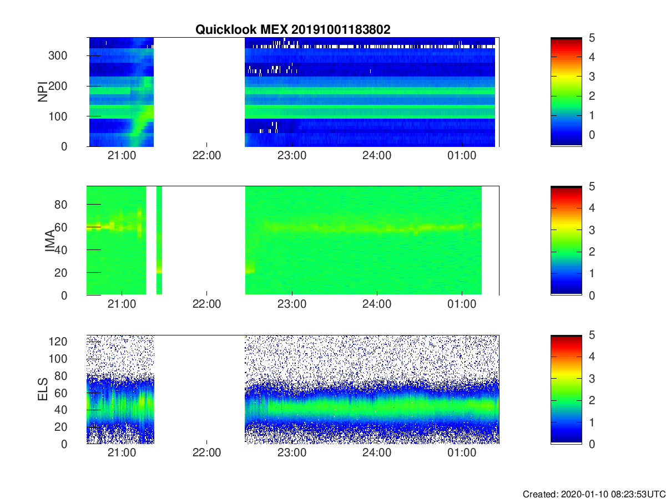
Task: Click the 01:00 tick under the ELS panel
Action: coord(462,453)
